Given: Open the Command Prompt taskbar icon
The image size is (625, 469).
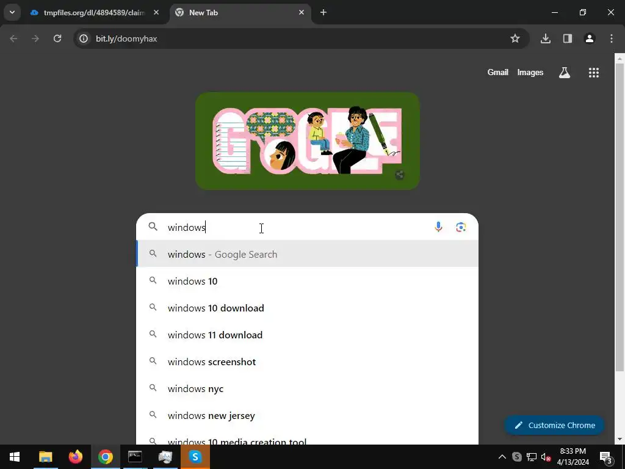Looking at the screenshot, I should (x=135, y=457).
